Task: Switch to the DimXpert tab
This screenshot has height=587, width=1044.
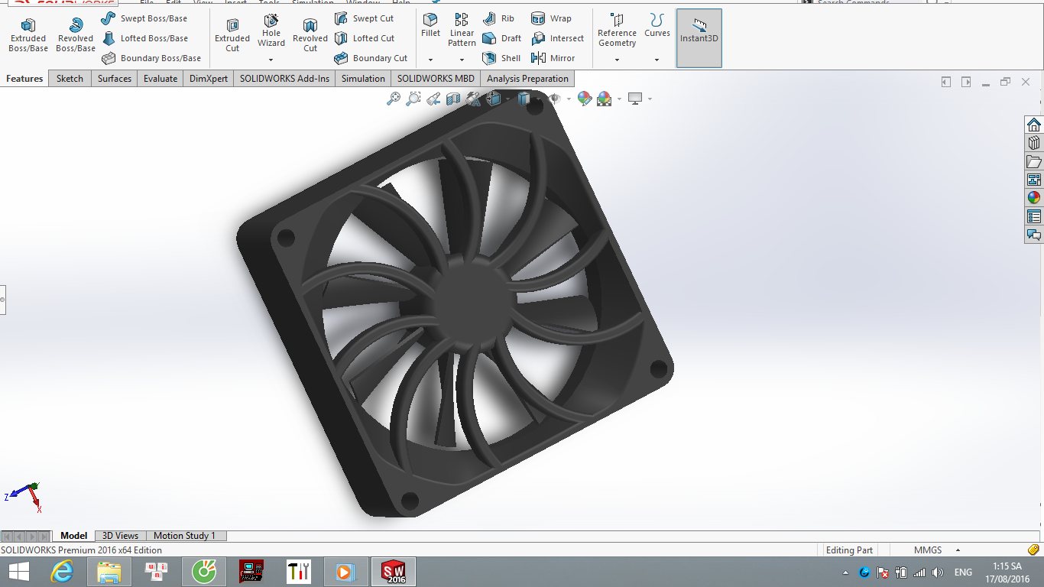Action: click(209, 79)
